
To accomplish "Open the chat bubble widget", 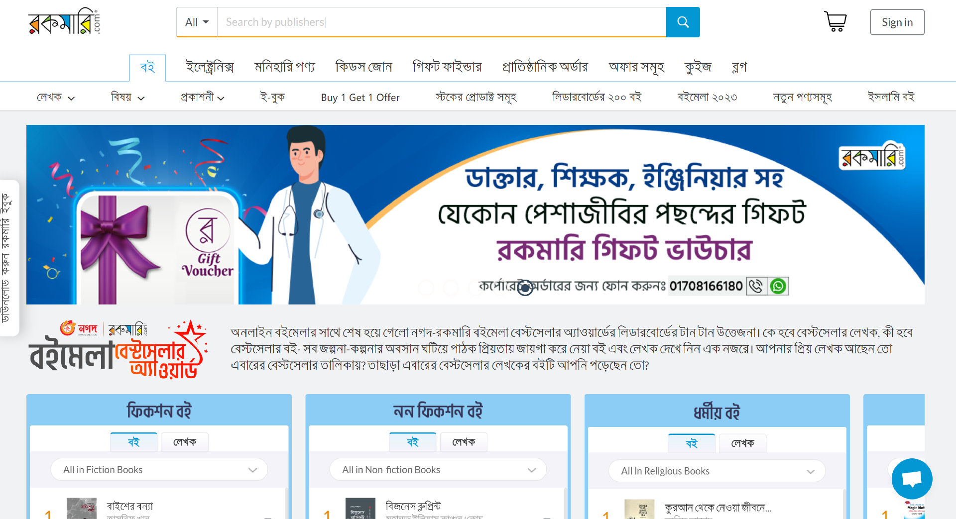I will pyautogui.click(x=912, y=479).
